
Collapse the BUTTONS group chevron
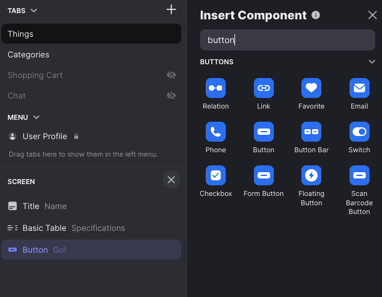click(x=372, y=62)
